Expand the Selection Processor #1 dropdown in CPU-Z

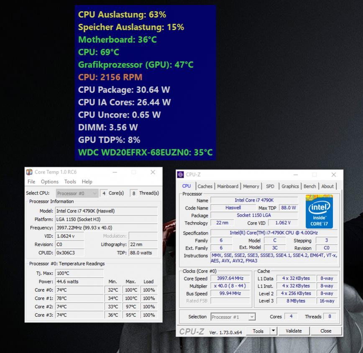click(233, 317)
